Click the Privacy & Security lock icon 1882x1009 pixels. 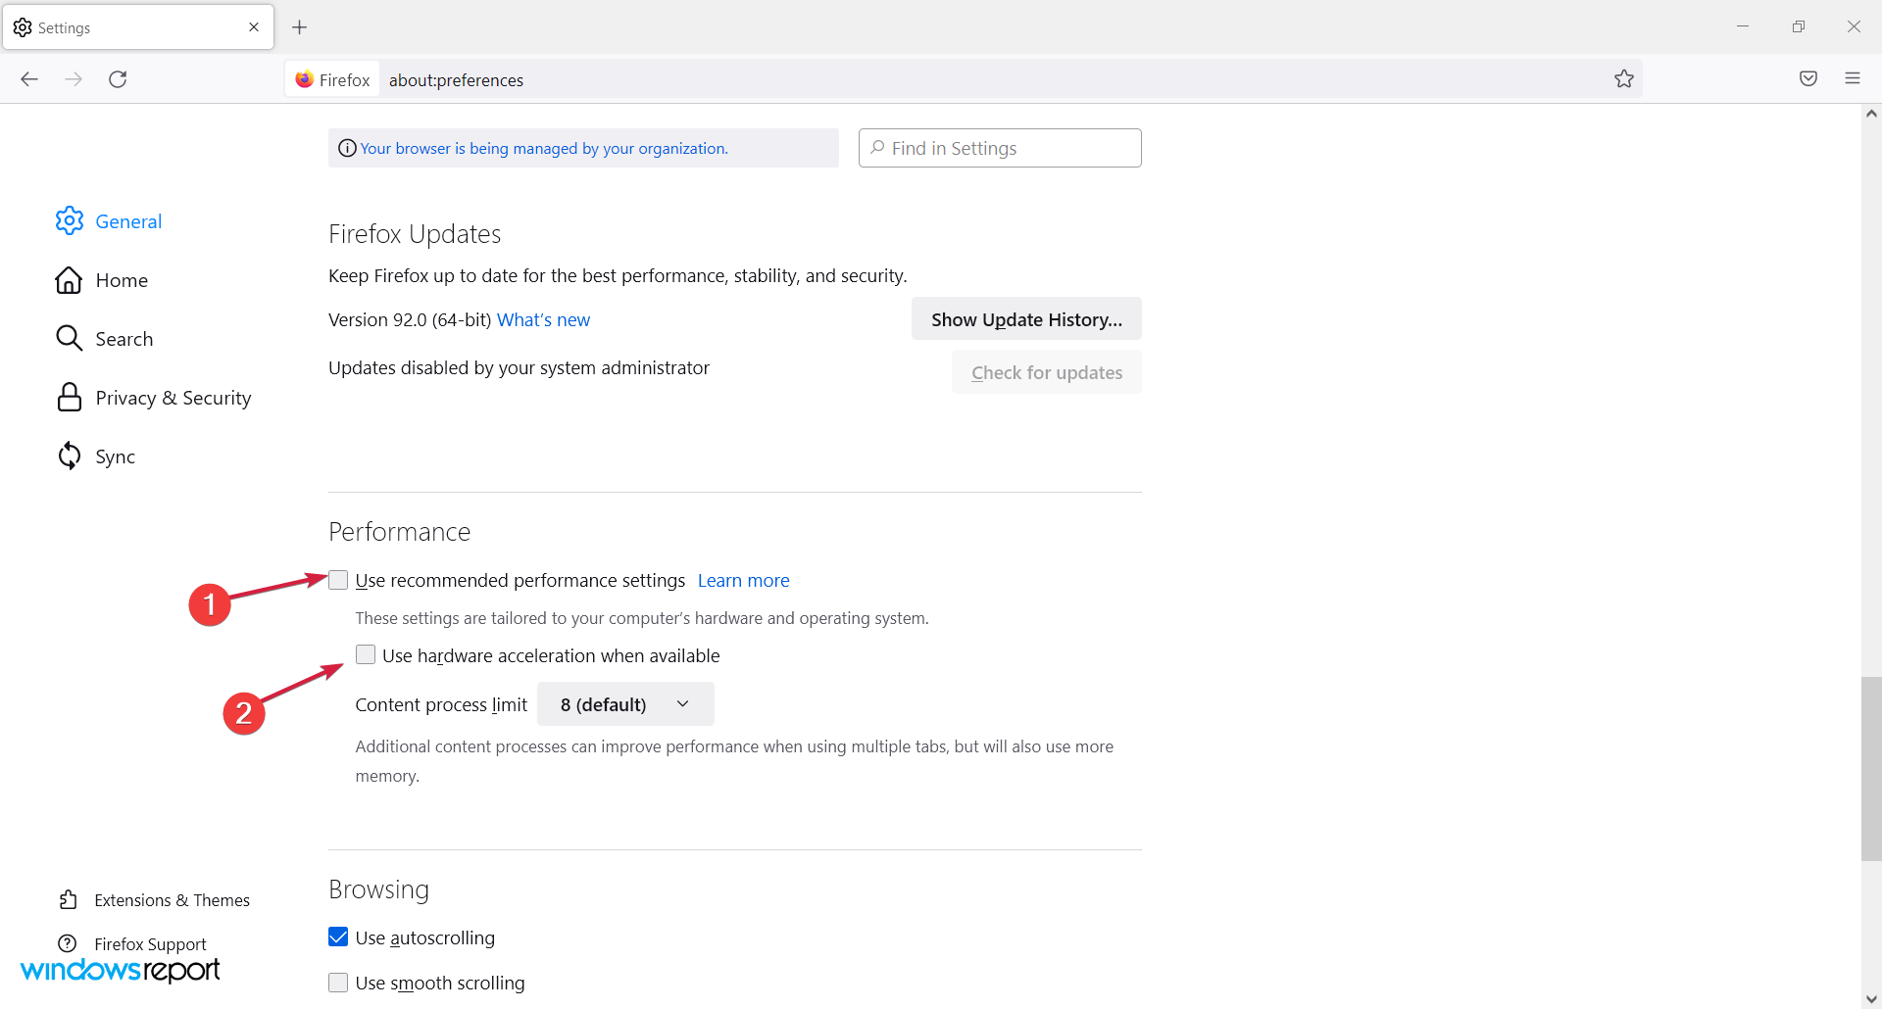[x=69, y=397]
